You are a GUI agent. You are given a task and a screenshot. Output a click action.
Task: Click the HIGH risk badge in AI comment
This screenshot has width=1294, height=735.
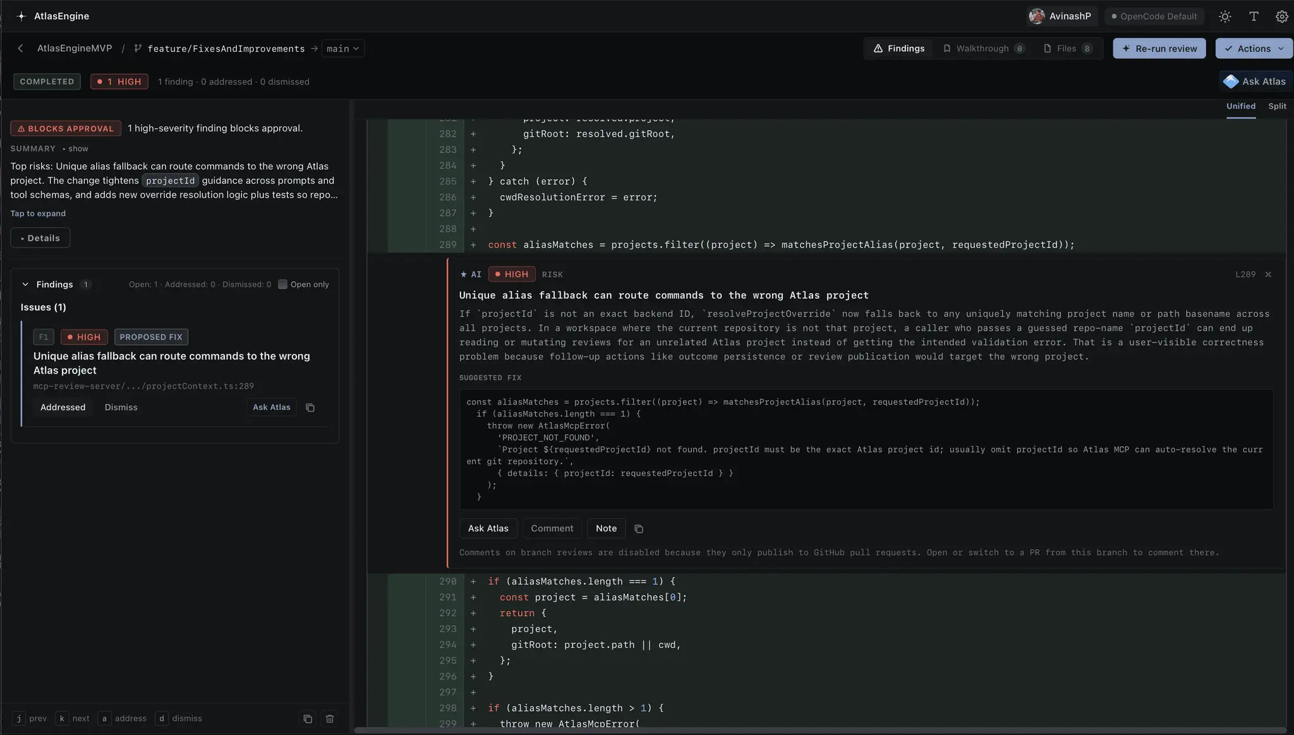tap(512, 274)
